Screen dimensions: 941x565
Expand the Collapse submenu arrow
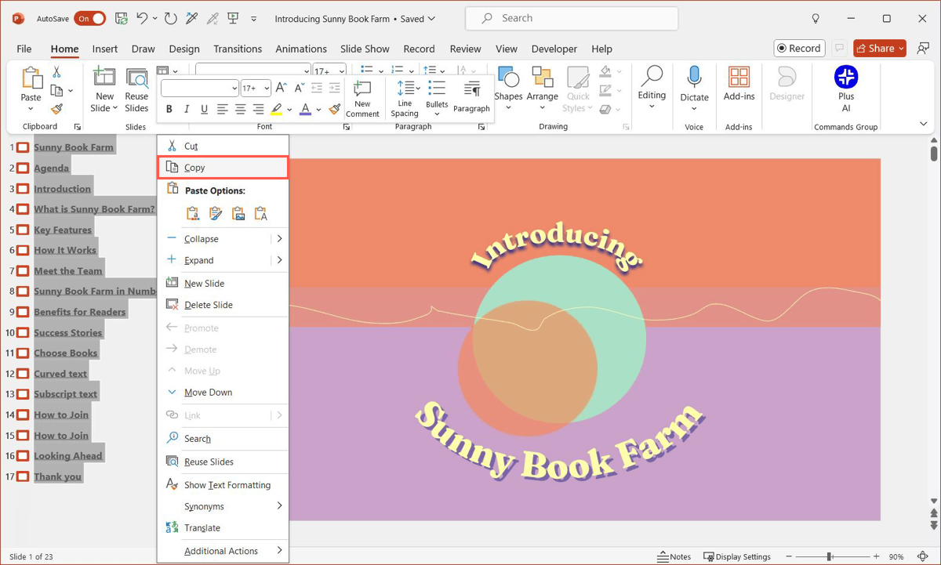(x=279, y=239)
